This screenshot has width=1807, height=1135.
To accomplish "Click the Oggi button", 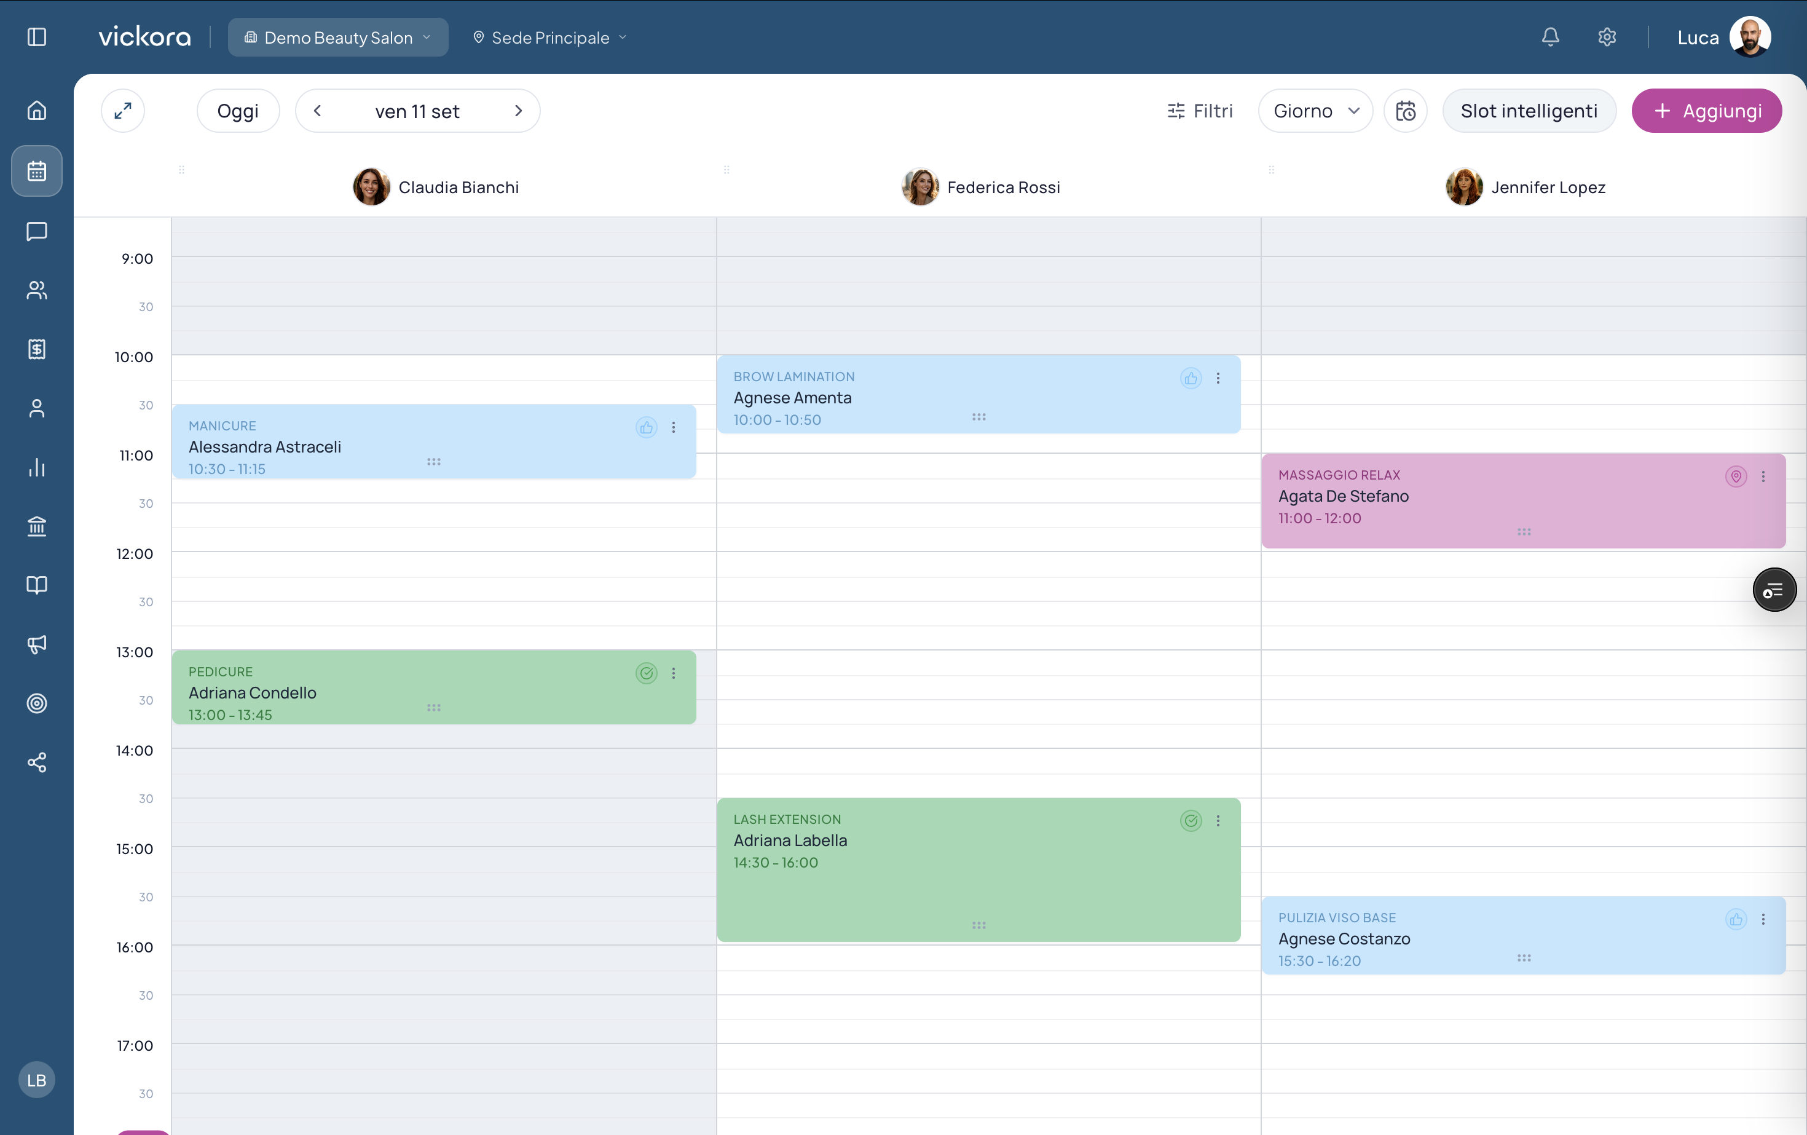I will pyautogui.click(x=238, y=111).
